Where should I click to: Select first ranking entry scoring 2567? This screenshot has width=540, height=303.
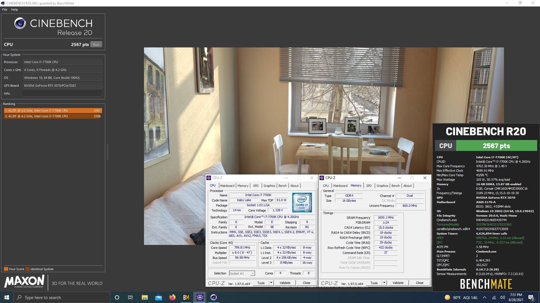53,111
